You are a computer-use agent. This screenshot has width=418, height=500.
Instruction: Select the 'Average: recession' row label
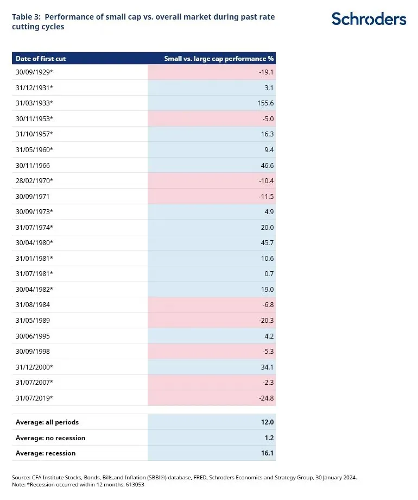[x=46, y=453]
